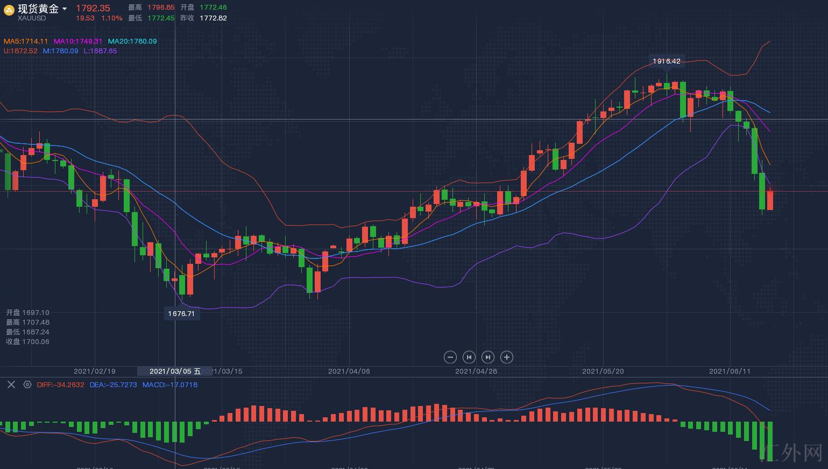Viewport: 828px width, 469px height.
Task: Open MACD indicator settings gear
Action: (x=27, y=384)
